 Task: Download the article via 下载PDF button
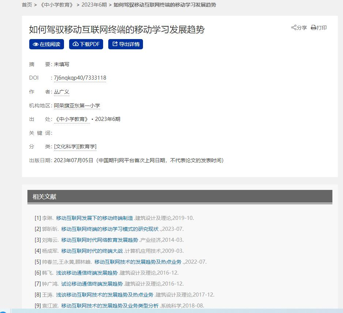(86, 44)
